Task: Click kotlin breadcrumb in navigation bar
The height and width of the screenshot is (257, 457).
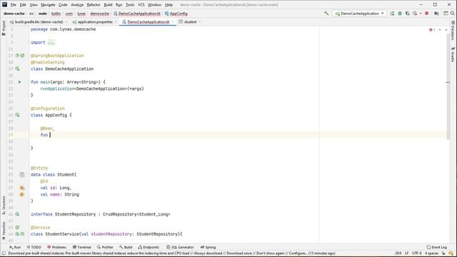Action: [56, 14]
